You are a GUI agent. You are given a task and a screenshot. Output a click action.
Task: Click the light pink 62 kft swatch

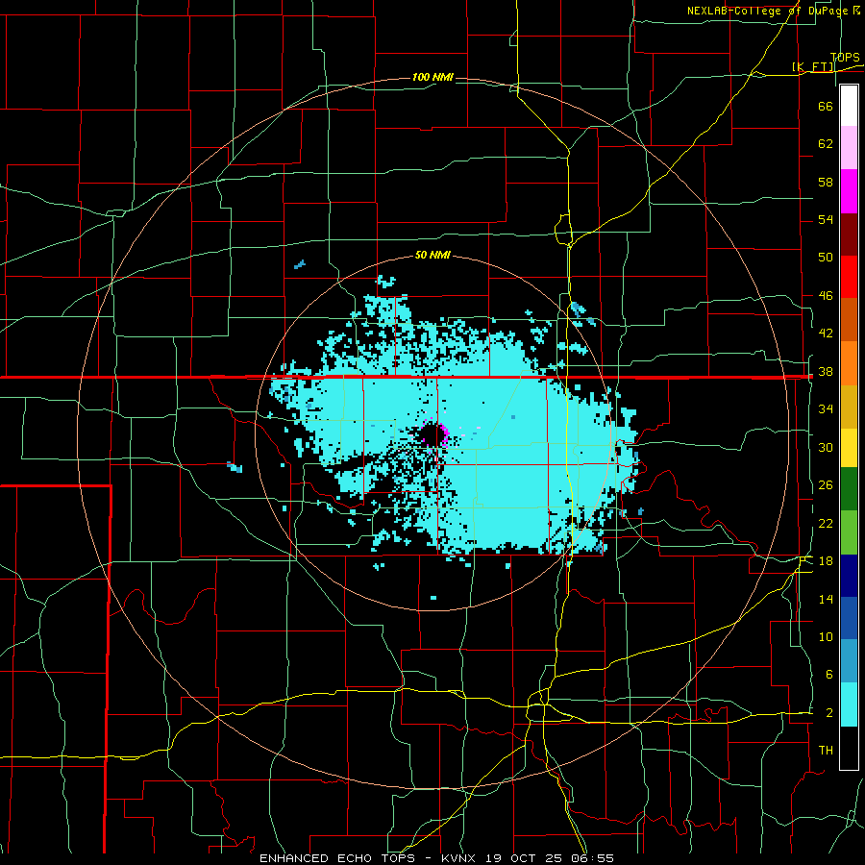click(x=849, y=147)
